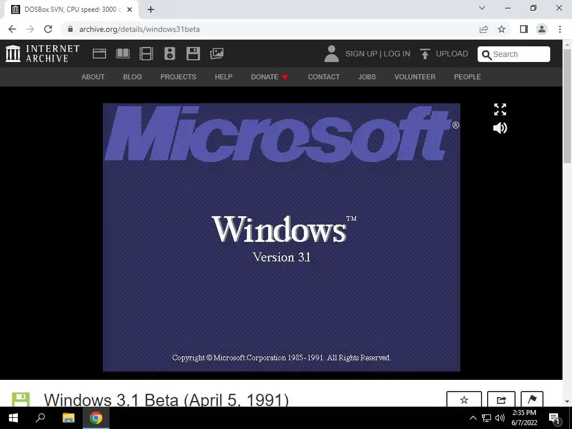The width and height of the screenshot is (572, 429).
Task: Open the Windows Start menu
Action: click(x=13, y=418)
